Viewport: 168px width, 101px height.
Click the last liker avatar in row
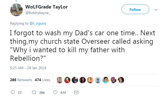coord(121,80)
